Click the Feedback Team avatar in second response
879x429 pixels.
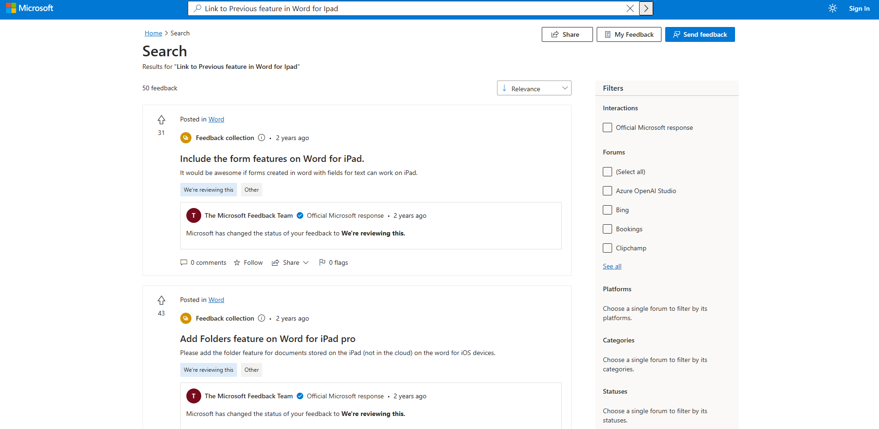(x=194, y=396)
